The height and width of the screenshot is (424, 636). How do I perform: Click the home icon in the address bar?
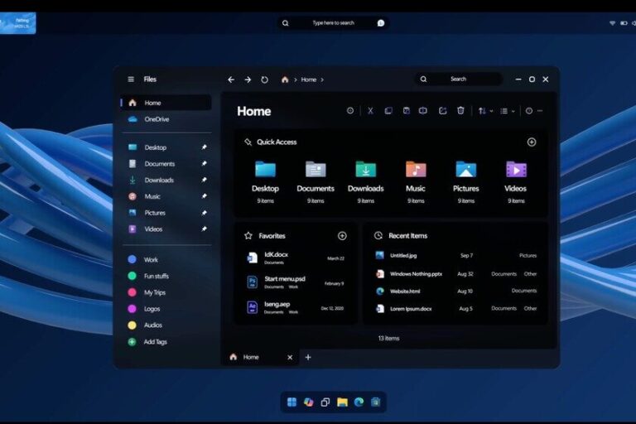coord(285,79)
